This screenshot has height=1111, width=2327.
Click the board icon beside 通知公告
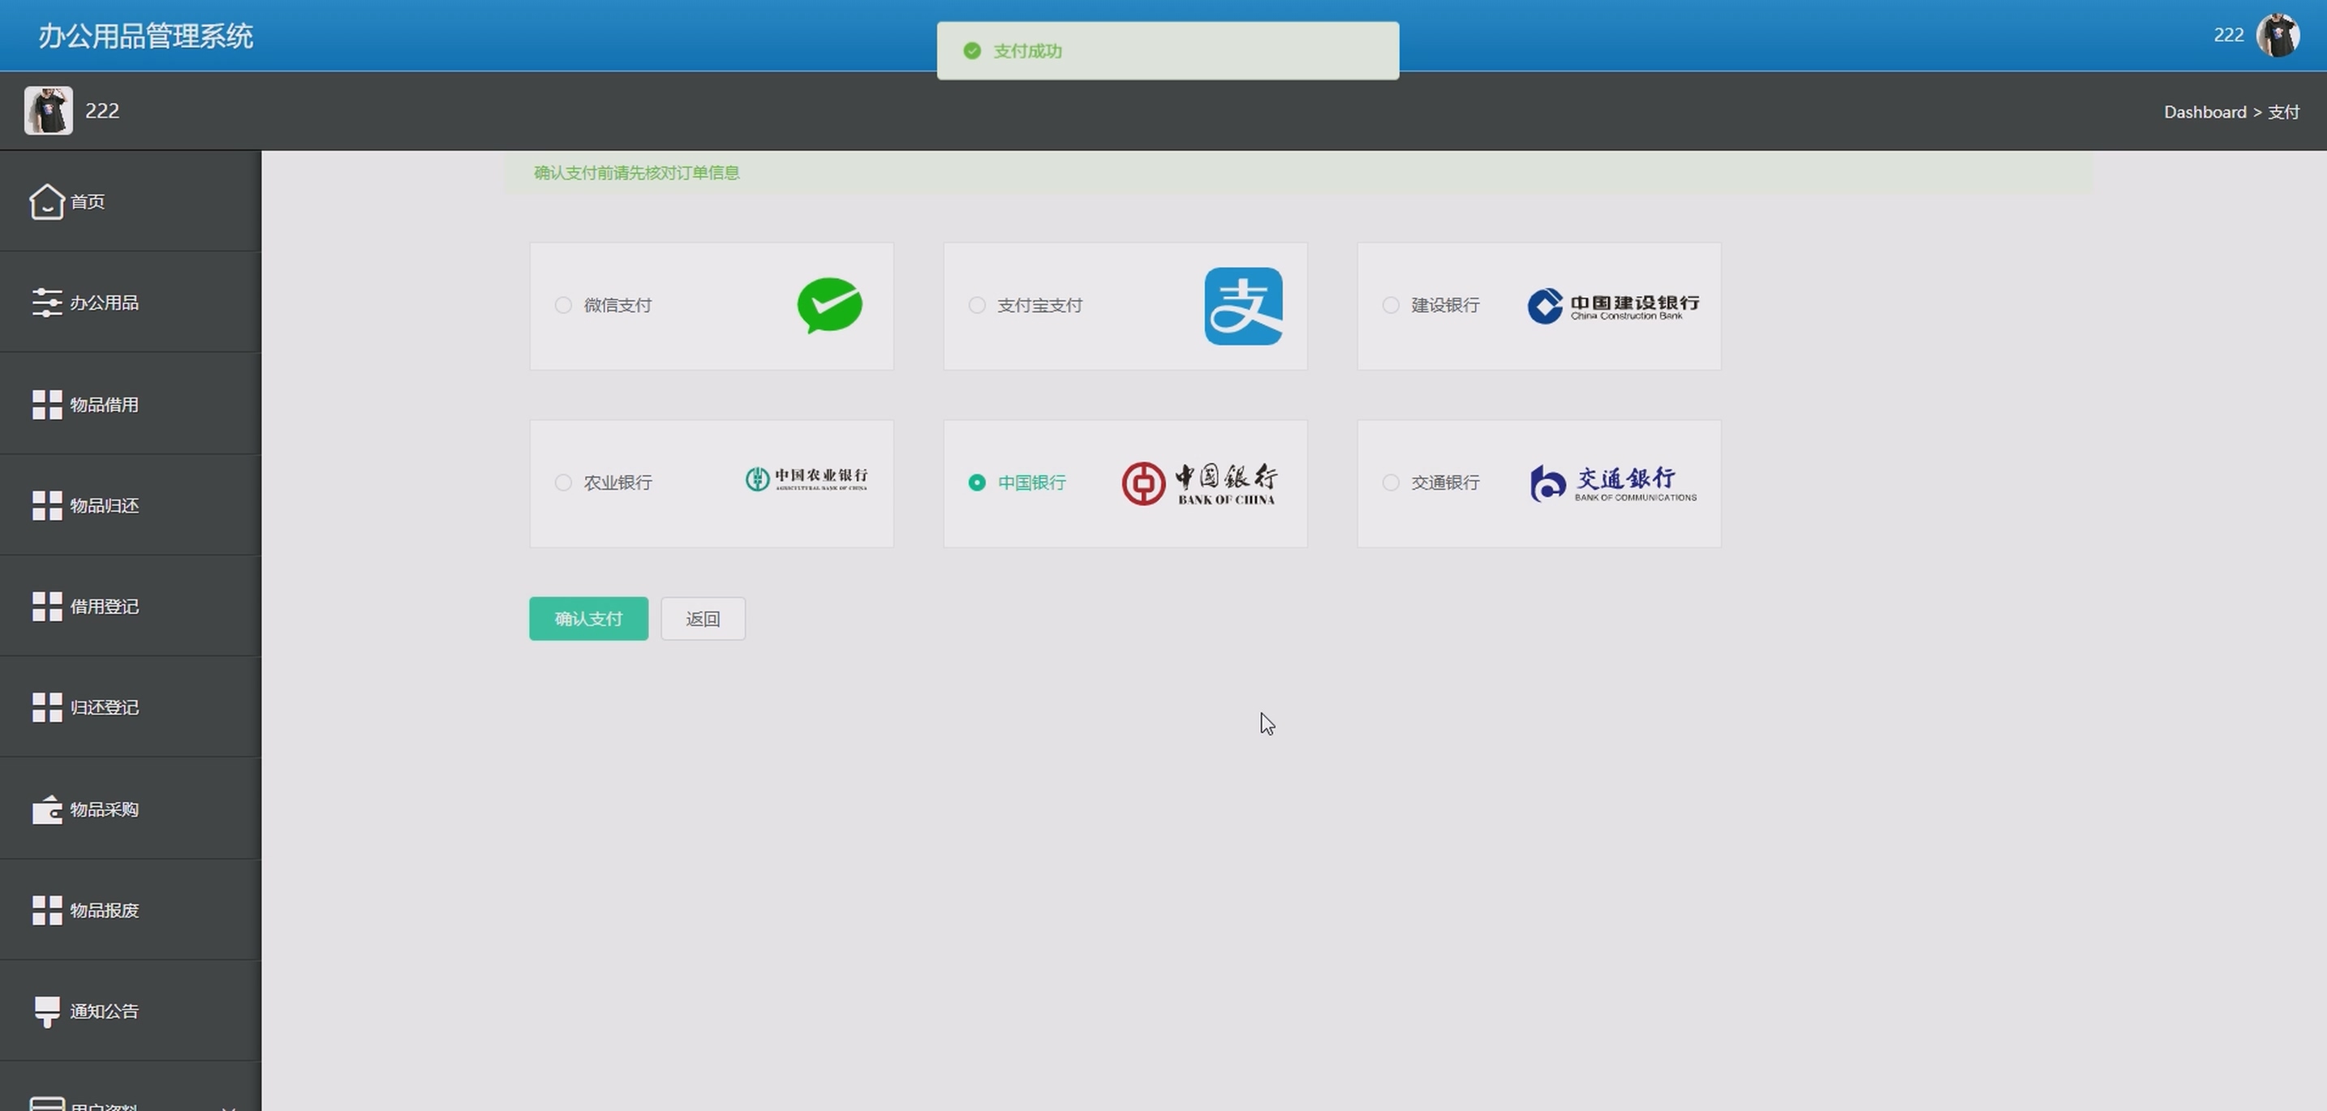pyautogui.click(x=47, y=1012)
